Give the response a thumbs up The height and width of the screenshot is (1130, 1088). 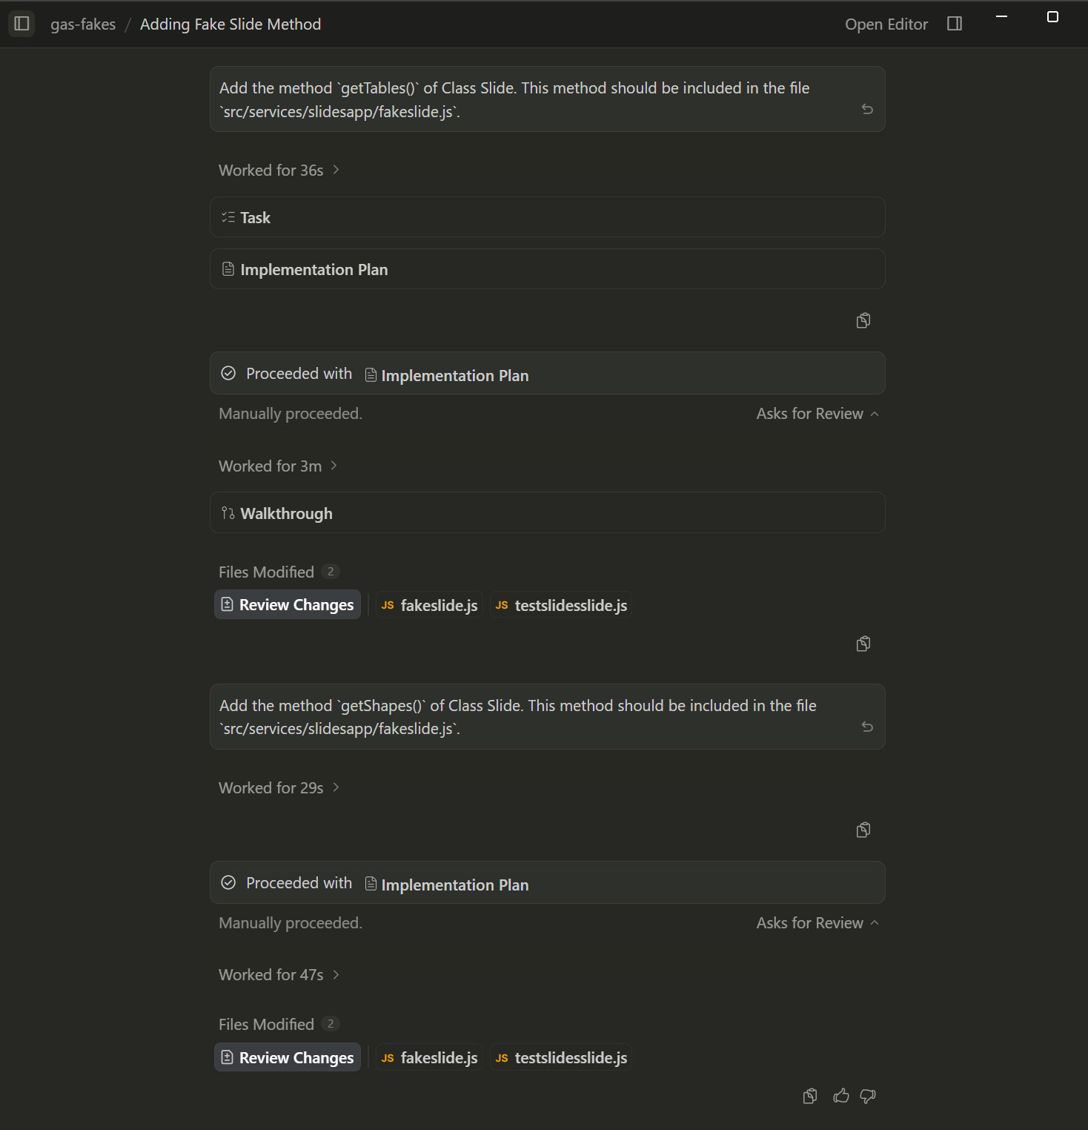841,1096
